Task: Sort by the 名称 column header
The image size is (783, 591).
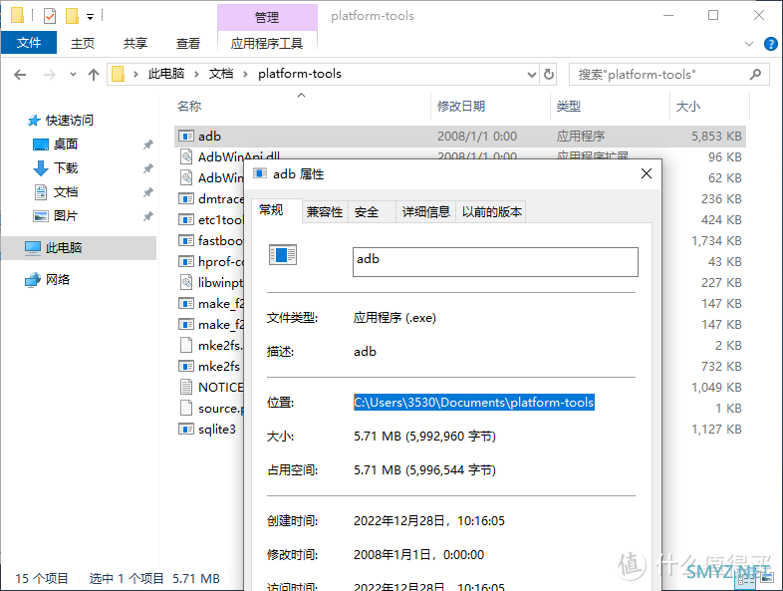Action: coord(189,106)
